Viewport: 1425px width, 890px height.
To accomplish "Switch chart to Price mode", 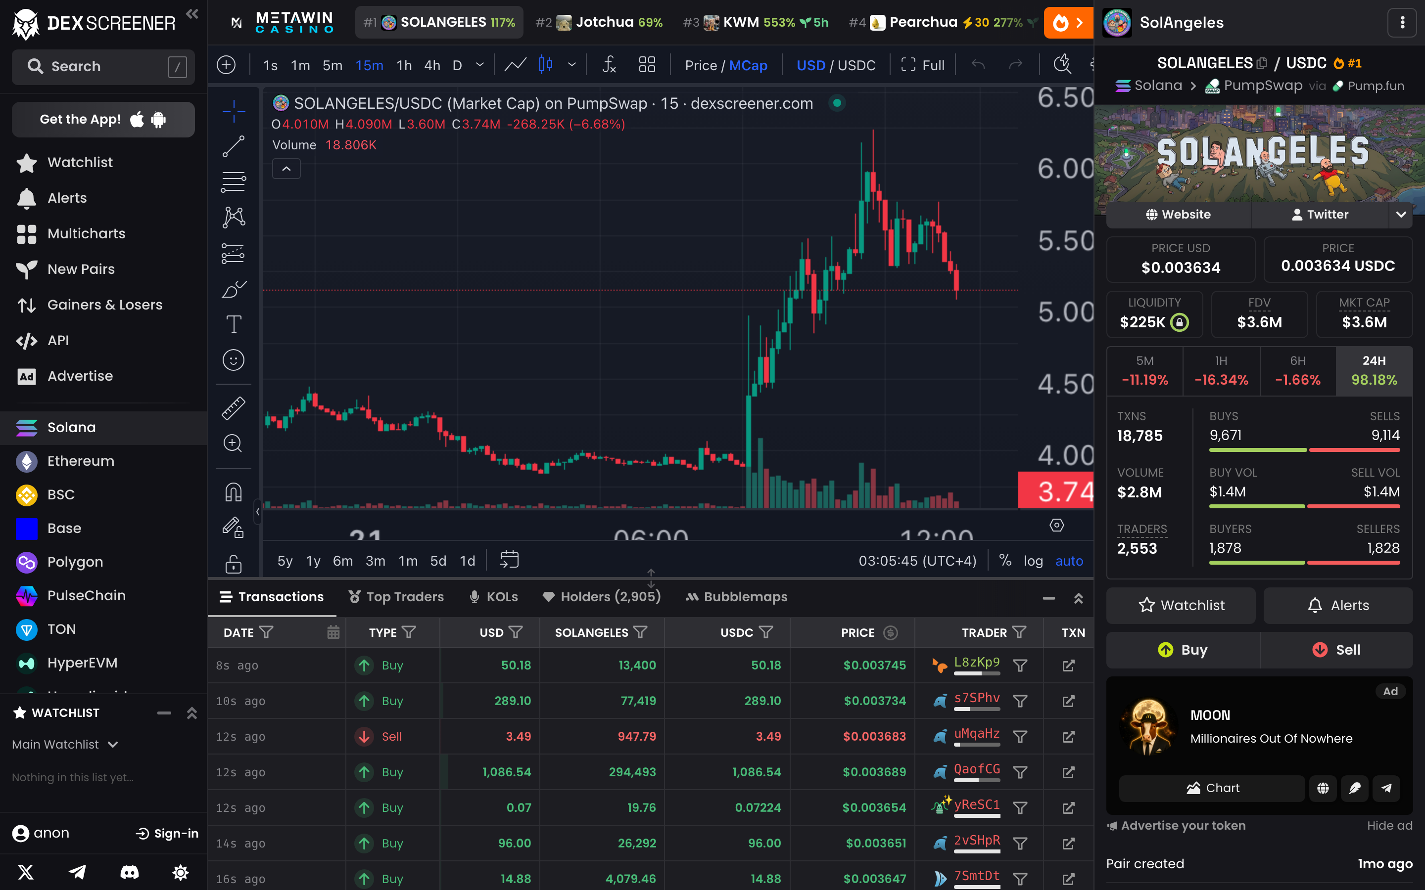I will point(701,65).
